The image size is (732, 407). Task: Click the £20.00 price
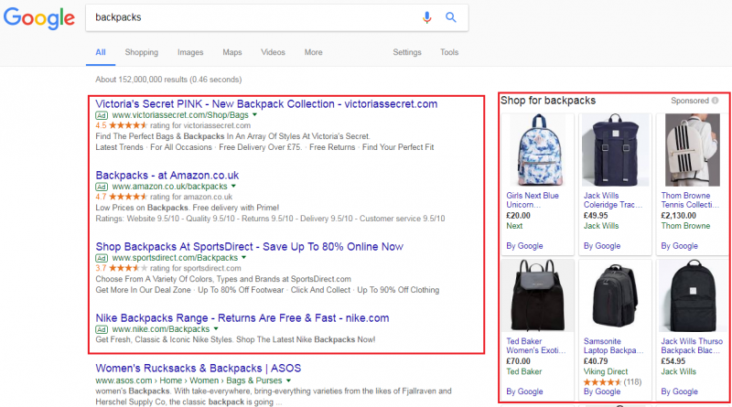pyautogui.click(x=518, y=216)
